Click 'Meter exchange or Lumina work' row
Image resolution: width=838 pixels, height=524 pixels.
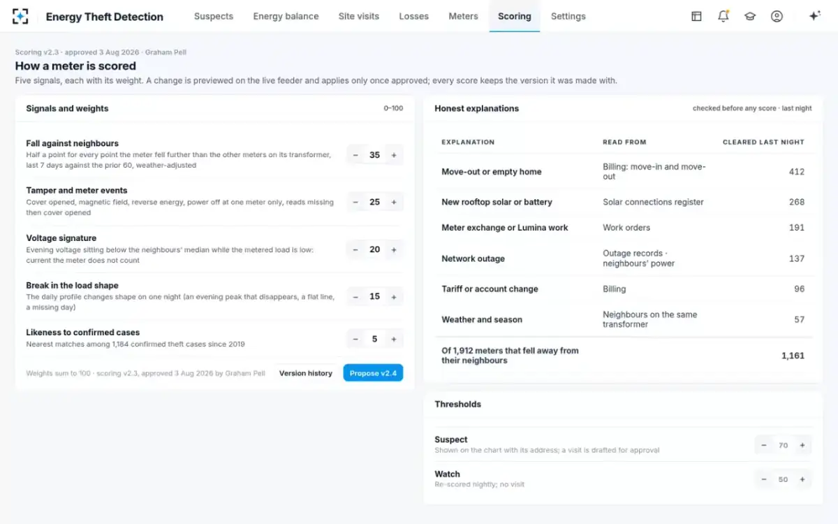pyautogui.click(x=623, y=228)
